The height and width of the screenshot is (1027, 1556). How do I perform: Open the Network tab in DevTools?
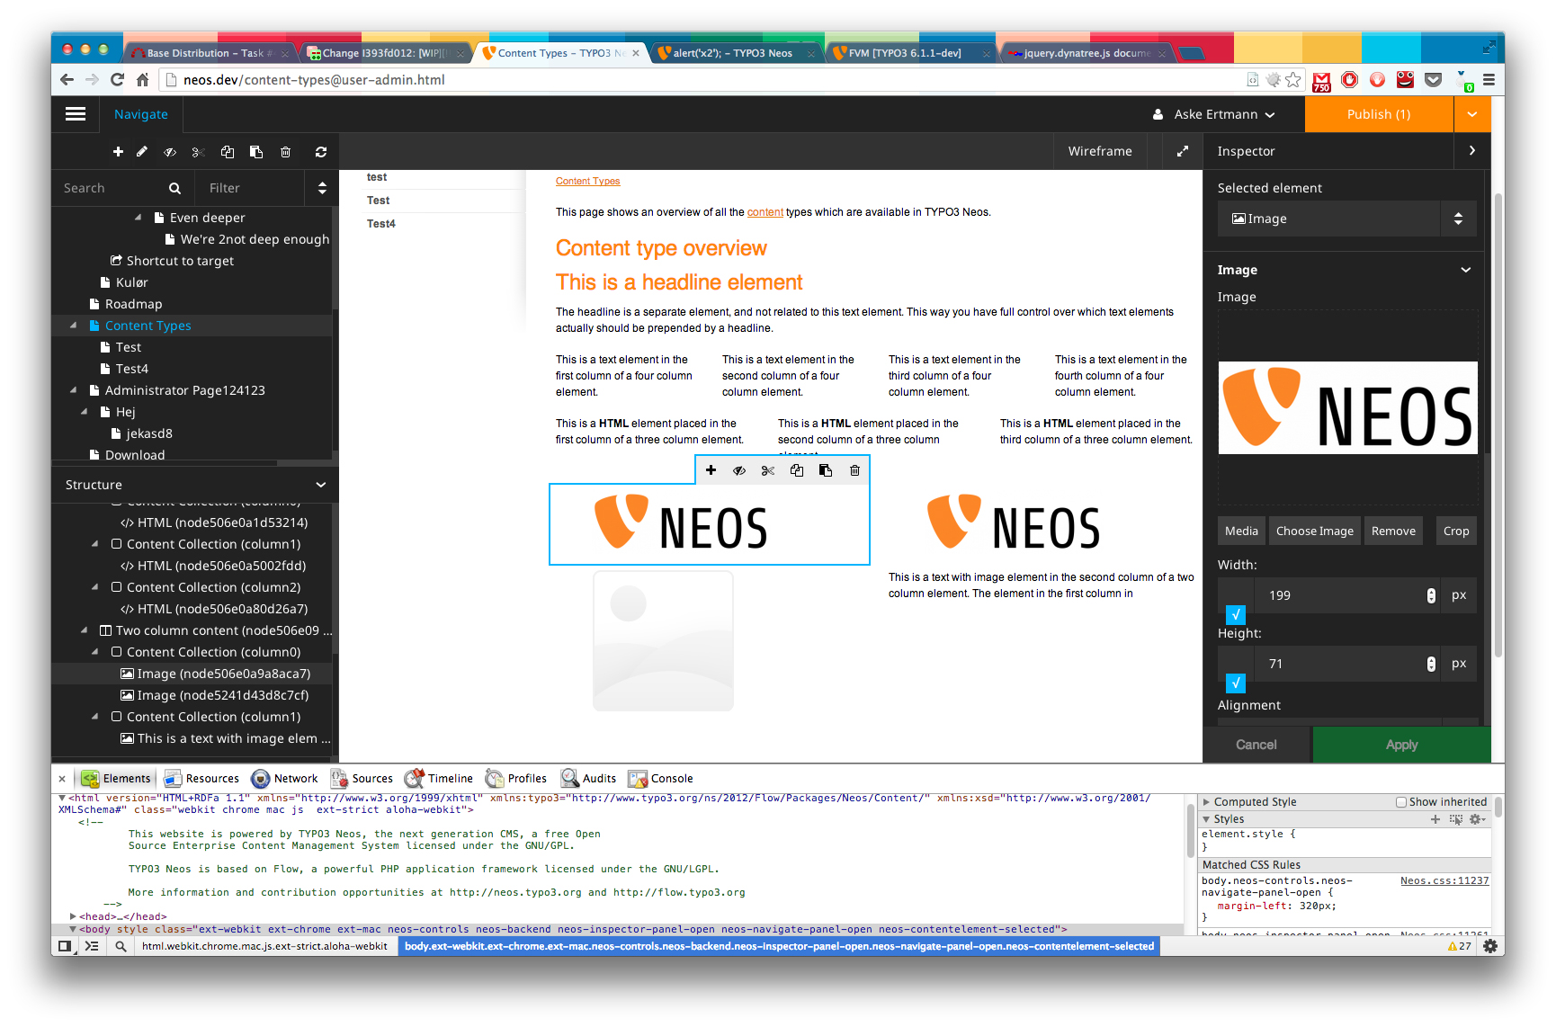(x=285, y=779)
